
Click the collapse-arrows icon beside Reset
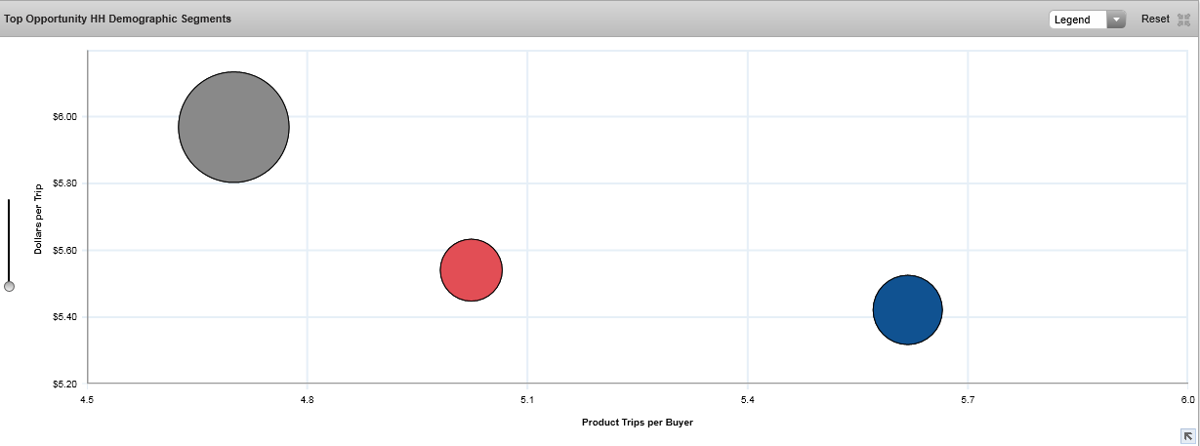pos(1184,20)
